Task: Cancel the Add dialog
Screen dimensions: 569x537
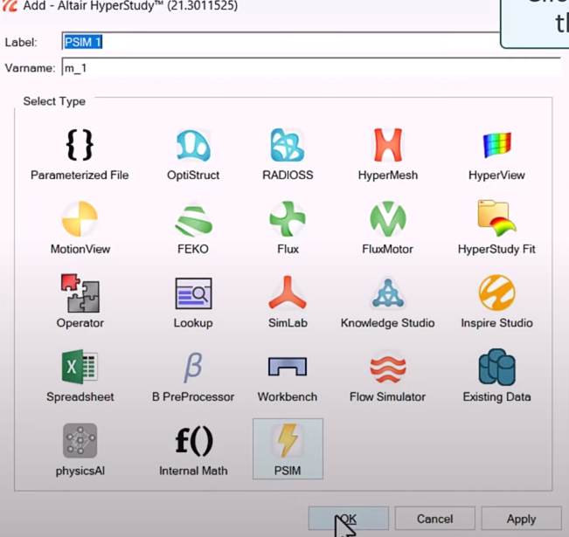Action: coord(434,519)
